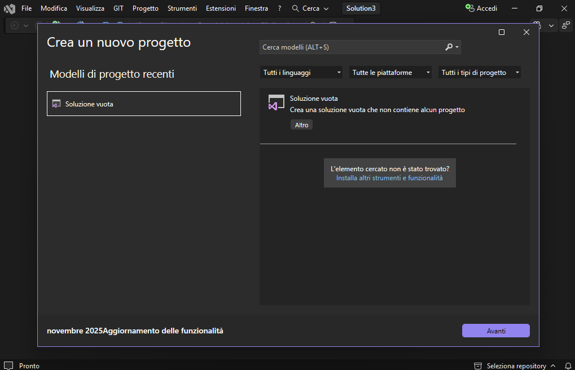Click the Altro tag on Soluzione vuota
Viewport: 575px width, 370px height.
[301, 125]
